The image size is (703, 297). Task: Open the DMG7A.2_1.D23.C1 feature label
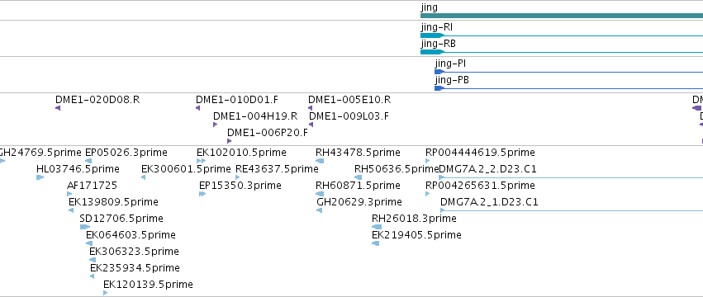coord(489,202)
